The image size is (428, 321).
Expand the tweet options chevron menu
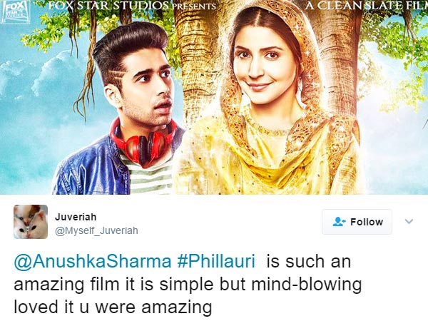[409, 221]
